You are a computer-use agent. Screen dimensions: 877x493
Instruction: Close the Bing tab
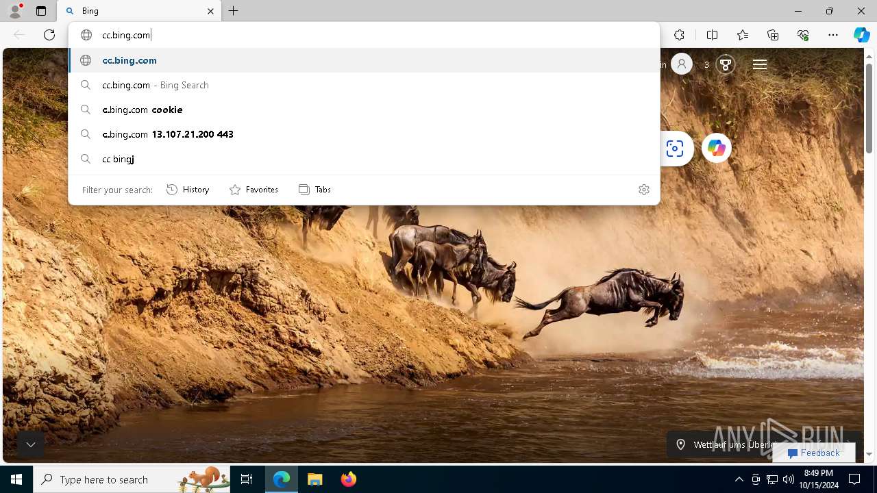(x=210, y=11)
